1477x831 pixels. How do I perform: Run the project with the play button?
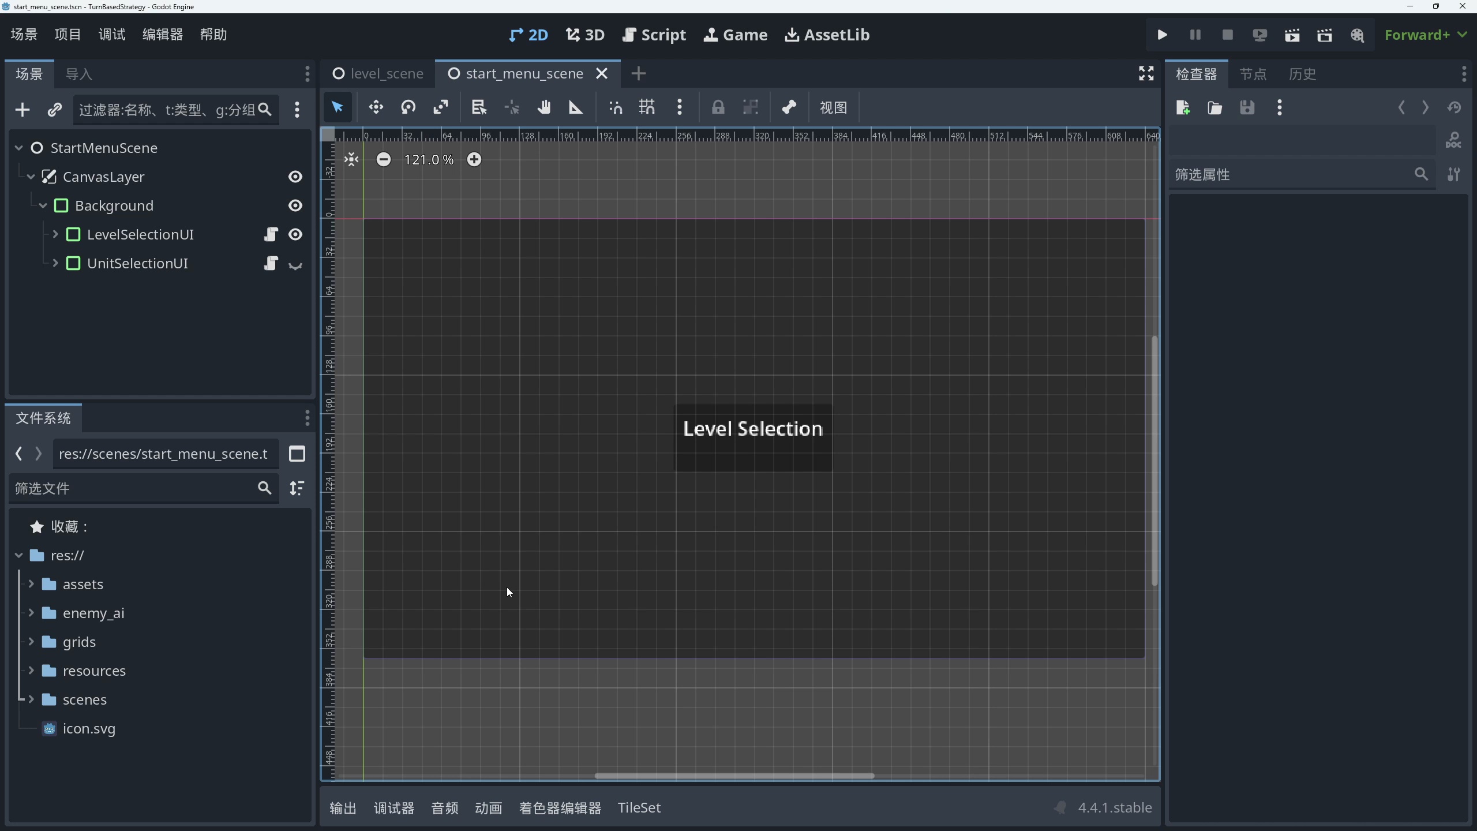tap(1162, 35)
